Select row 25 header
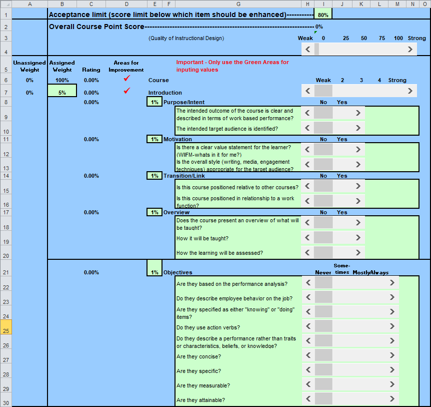The image size is (431, 407). click(6, 327)
